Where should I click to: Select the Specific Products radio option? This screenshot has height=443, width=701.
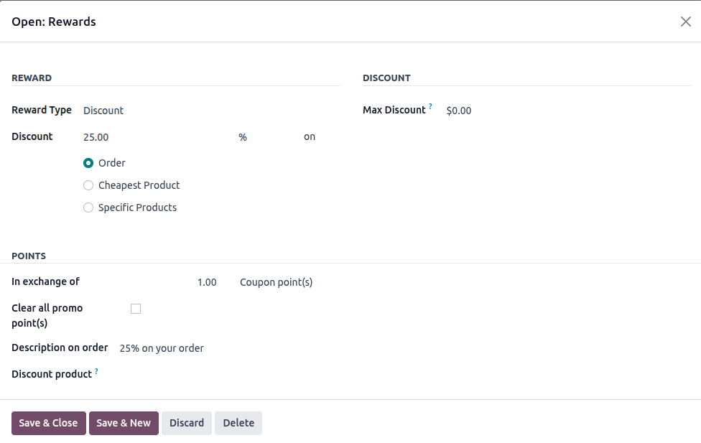click(x=88, y=207)
